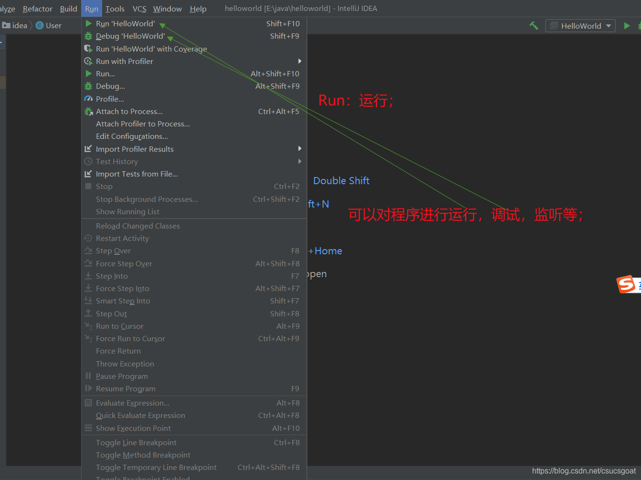This screenshot has height=480, width=641.
Task: Toggle Temporary Line Breakpoint entry
Action: (x=194, y=467)
